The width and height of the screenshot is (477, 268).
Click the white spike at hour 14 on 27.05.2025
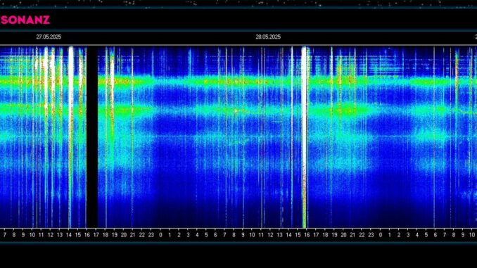[70, 137]
